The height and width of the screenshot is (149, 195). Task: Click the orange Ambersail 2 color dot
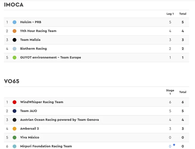14,129
